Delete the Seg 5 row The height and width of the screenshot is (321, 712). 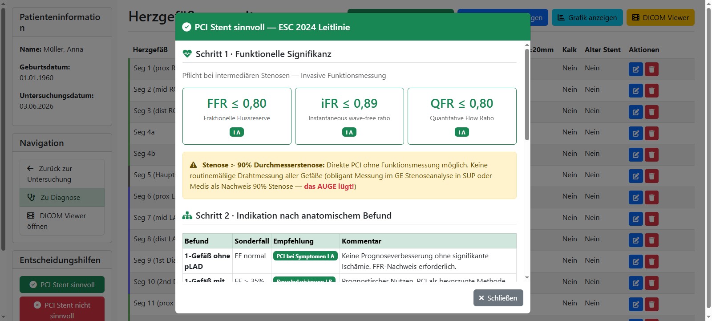(651, 176)
